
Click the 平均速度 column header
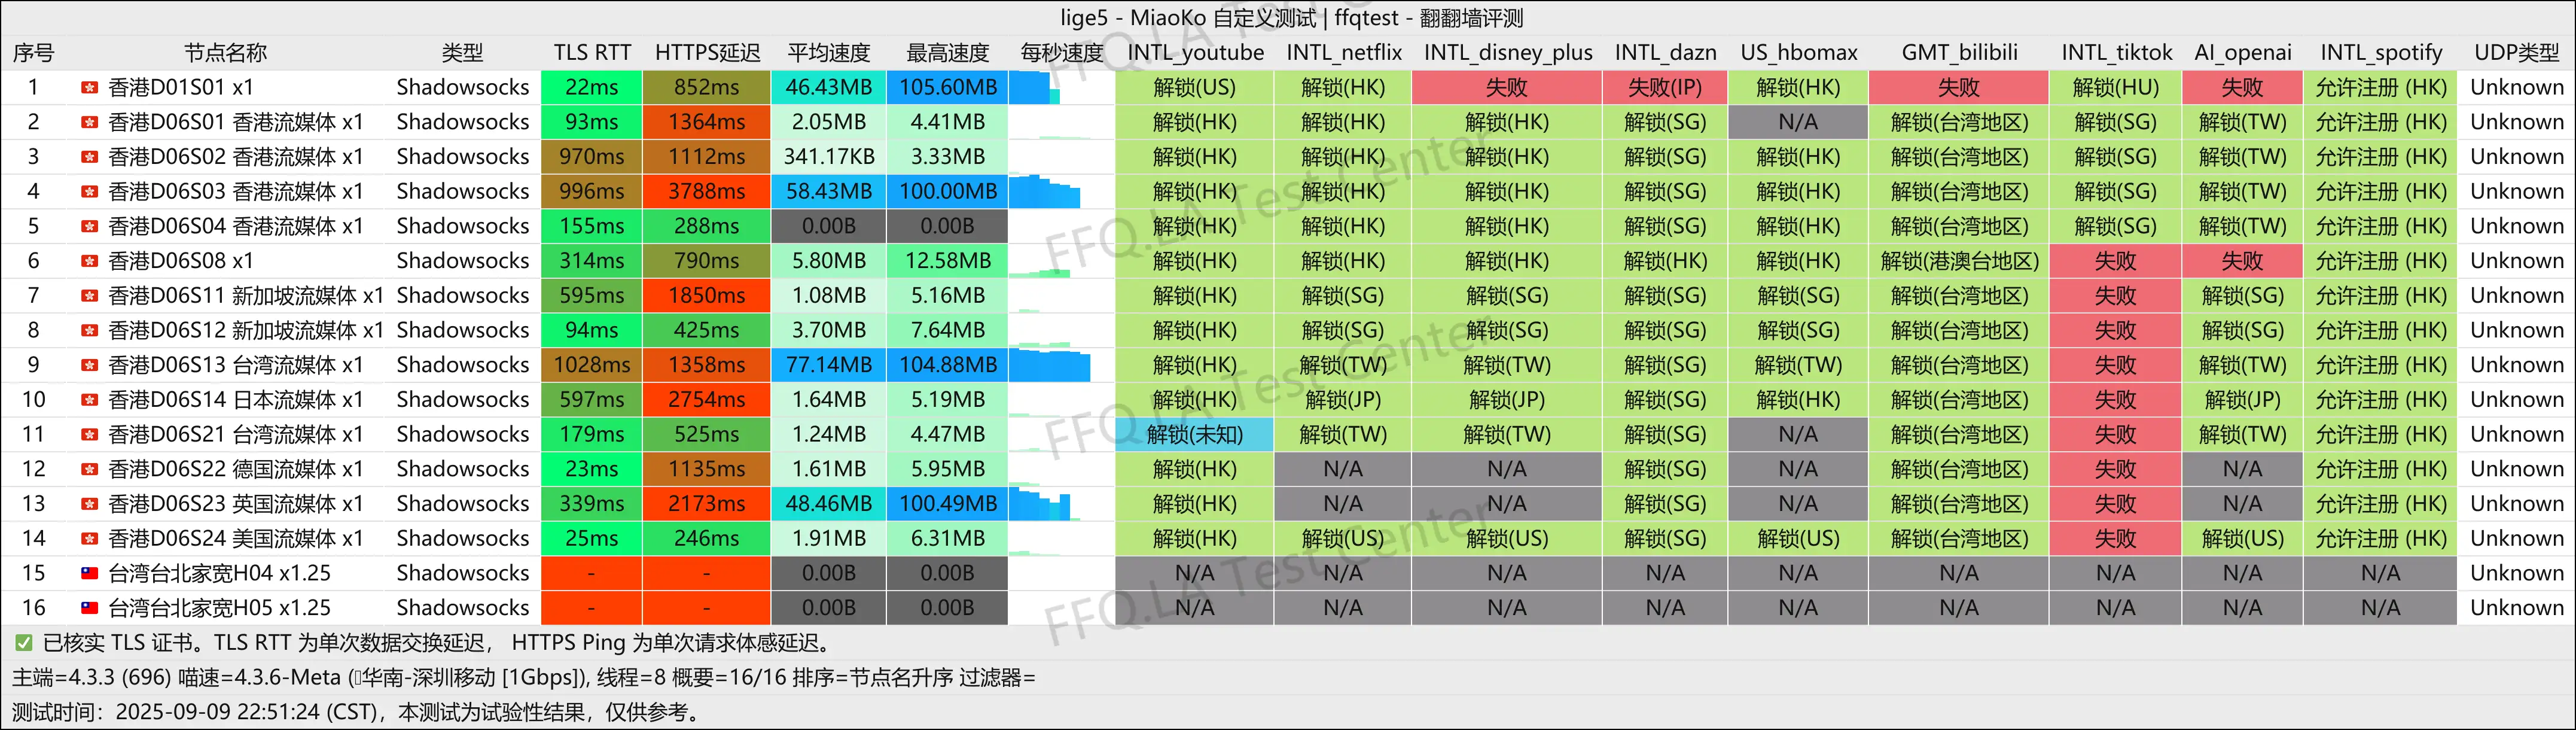(829, 53)
